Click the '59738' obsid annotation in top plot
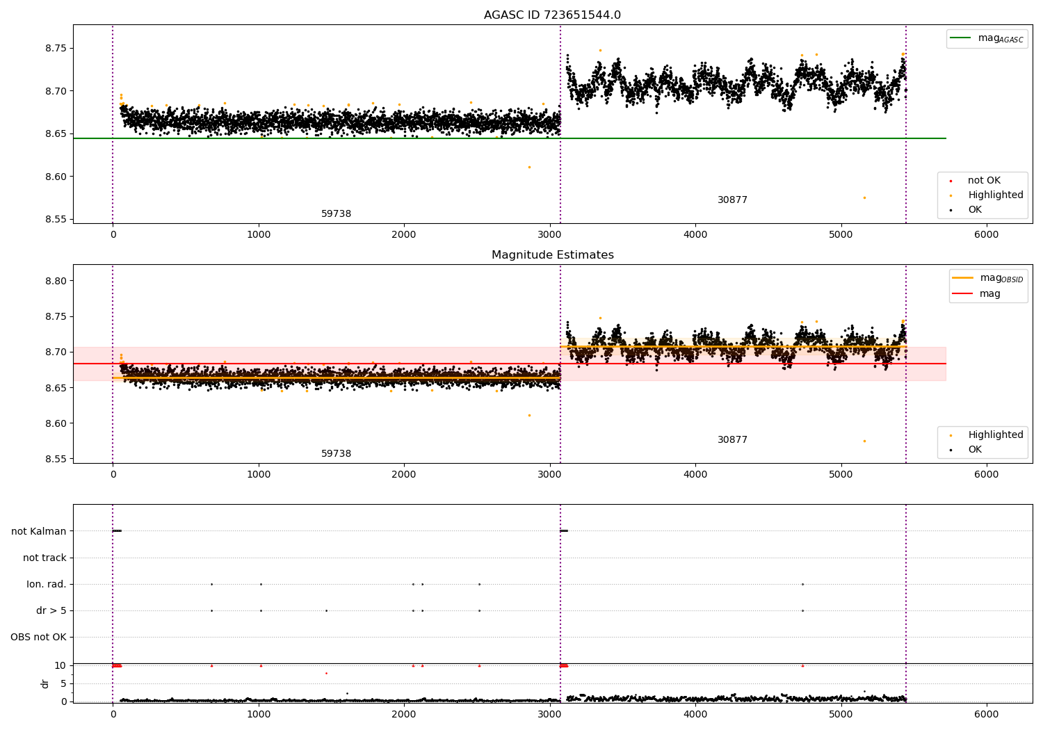This screenshot has height=730, width=1043. pyautogui.click(x=336, y=214)
